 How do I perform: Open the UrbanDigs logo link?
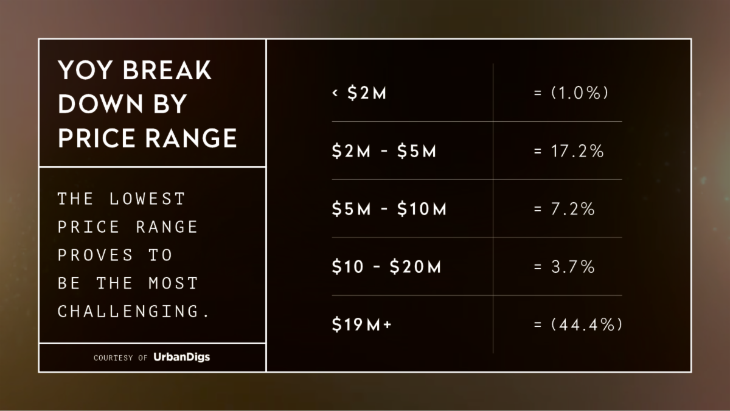pyautogui.click(x=181, y=357)
